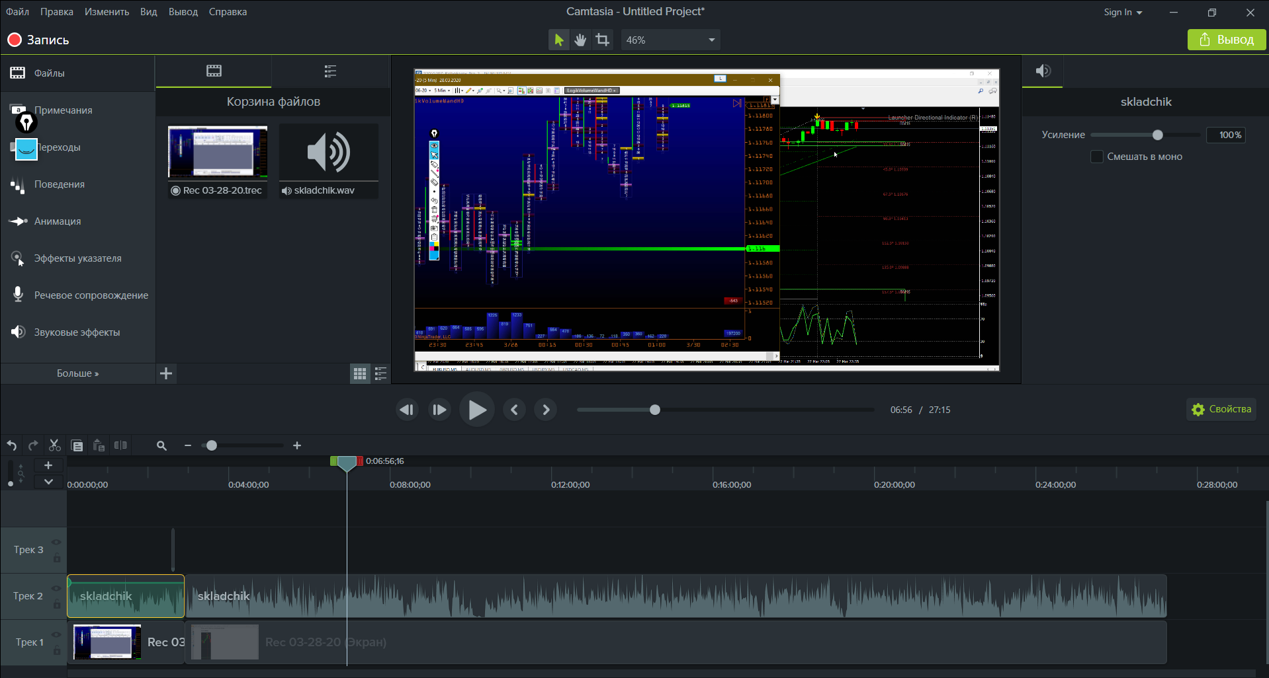1269x678 pixels.
Task: Enable the Смешать в моно checkbox
Action: coord(1096,157)
